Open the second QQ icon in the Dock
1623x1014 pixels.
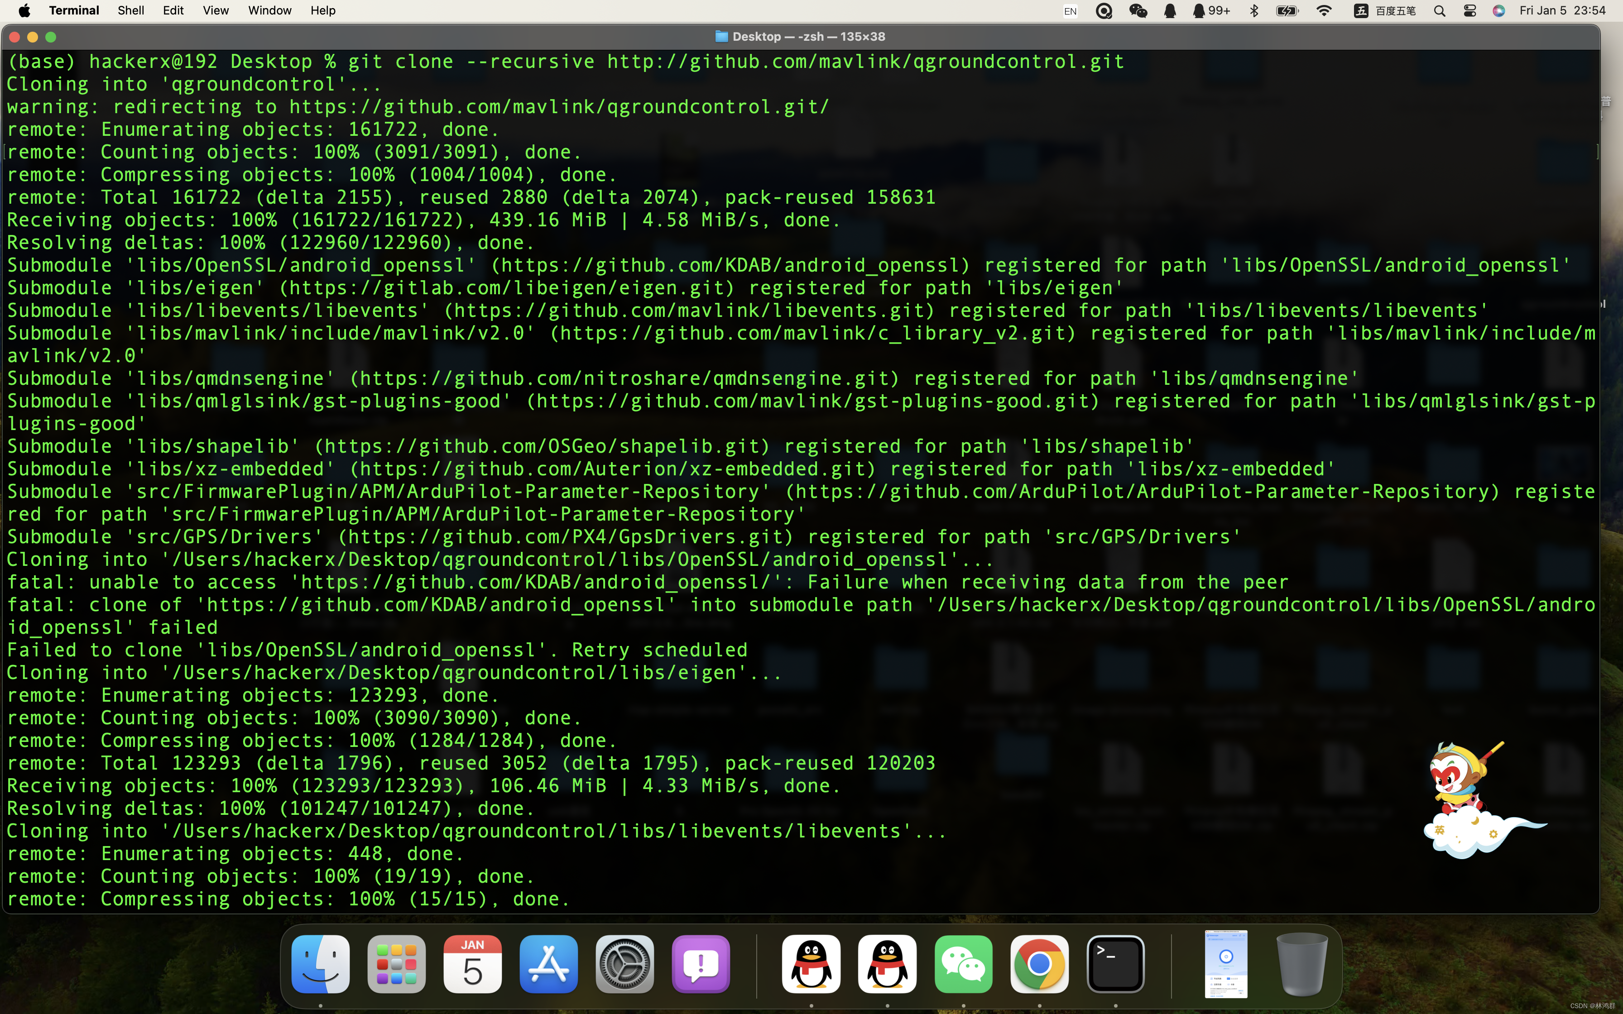tap(887, 964)
